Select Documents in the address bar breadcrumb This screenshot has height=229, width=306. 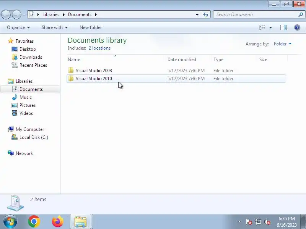click(x=80, y=15)
